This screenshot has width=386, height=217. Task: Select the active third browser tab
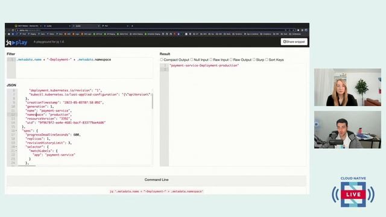click(86, 26)
